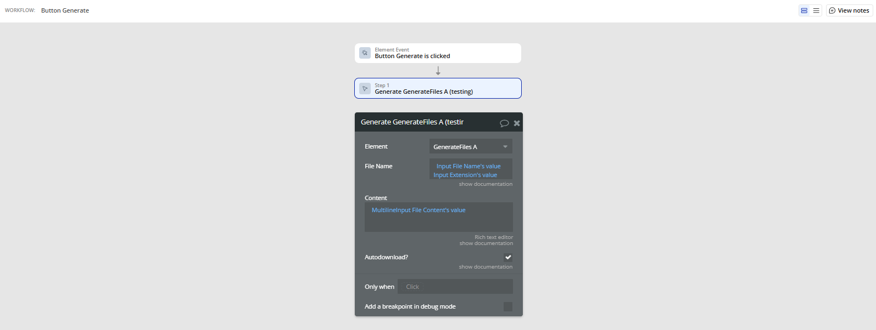This screenshot has height=330, width=876.
Task: Enable the debug mode breakpoint checkbox
Action: [x=508, y=306]
